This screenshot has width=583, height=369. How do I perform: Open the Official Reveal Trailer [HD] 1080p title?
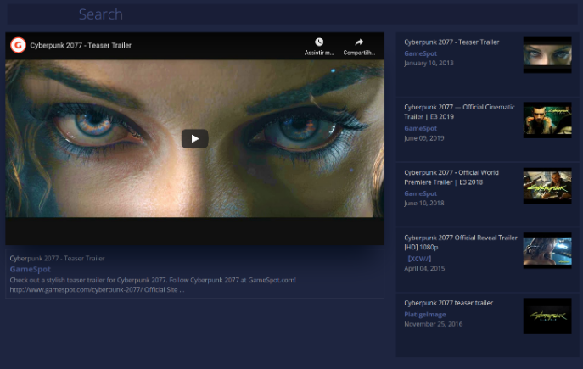[x=460, y=242]
